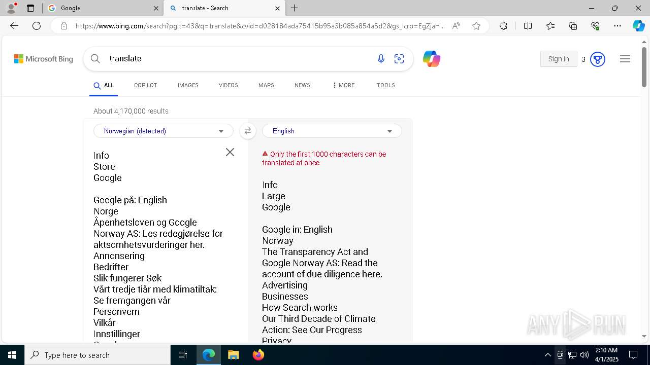Click the Microsoft Bing logo
650x365 pixels.
[x=44, y=59]
